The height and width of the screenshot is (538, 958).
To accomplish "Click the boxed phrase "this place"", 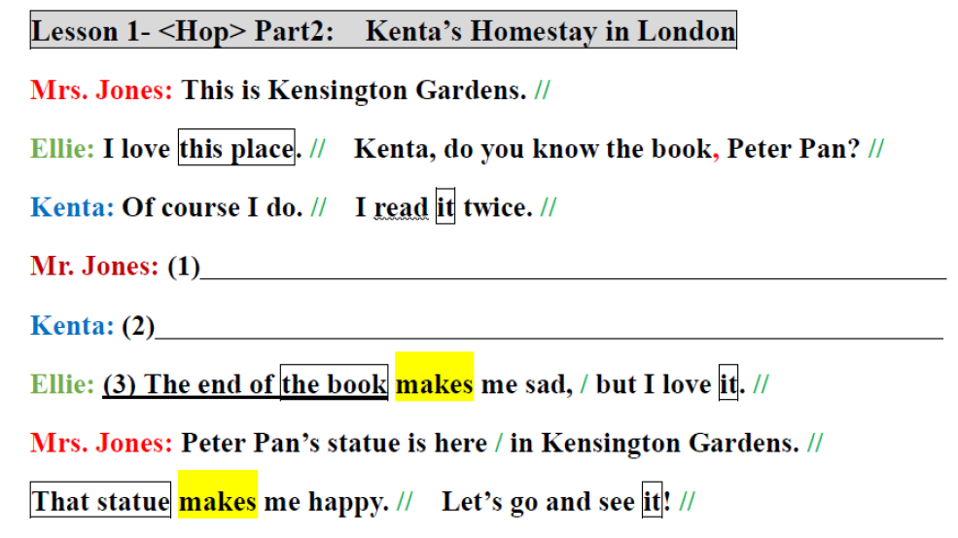I will tap(236, 149).
